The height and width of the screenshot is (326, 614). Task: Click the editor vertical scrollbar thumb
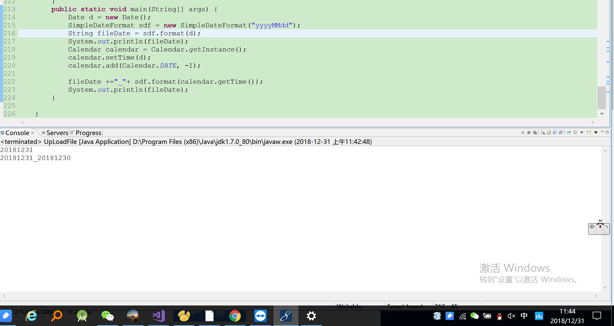602,98
